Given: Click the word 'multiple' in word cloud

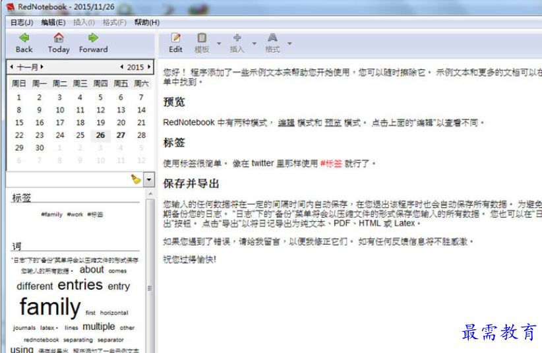Looking at the screenshot, I should tap(98, 327).
